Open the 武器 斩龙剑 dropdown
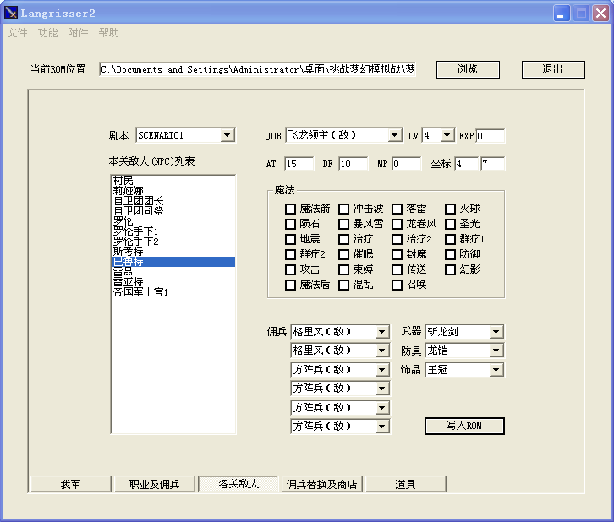The width and height of the screenshot is (614, 522). click(x=496, y=332)
